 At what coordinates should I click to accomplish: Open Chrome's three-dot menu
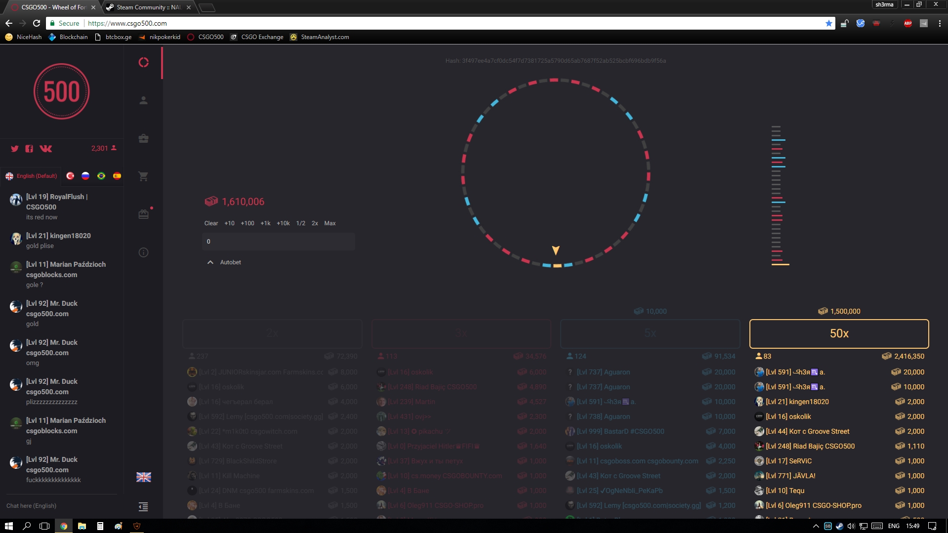940,23
